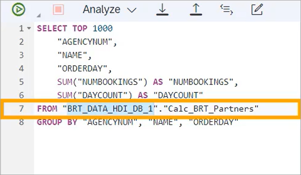Click the download arrow icon
The image size is (301, 175).
coord(162,9)
